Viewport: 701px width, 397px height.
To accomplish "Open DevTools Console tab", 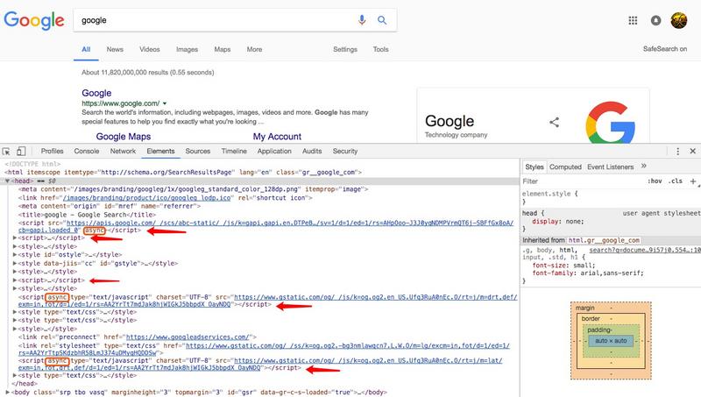I will pyautogui.click(x=87, y=151).
